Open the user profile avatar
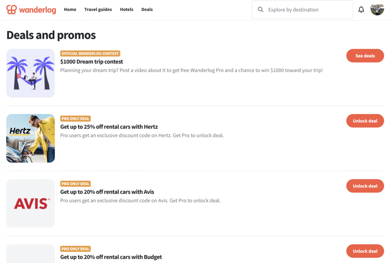Screen dimensions: 391x263 pyautogui.click(x=377, y=10)
